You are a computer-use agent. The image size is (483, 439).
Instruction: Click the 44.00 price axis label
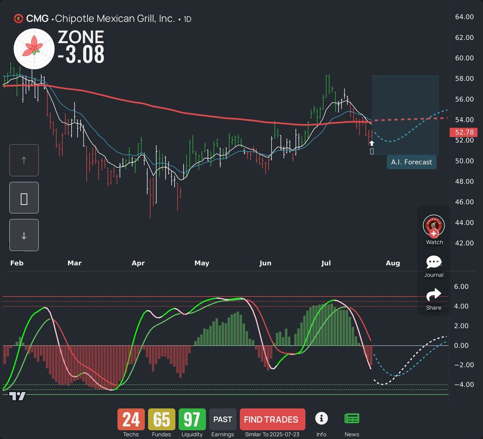[464, 222]
